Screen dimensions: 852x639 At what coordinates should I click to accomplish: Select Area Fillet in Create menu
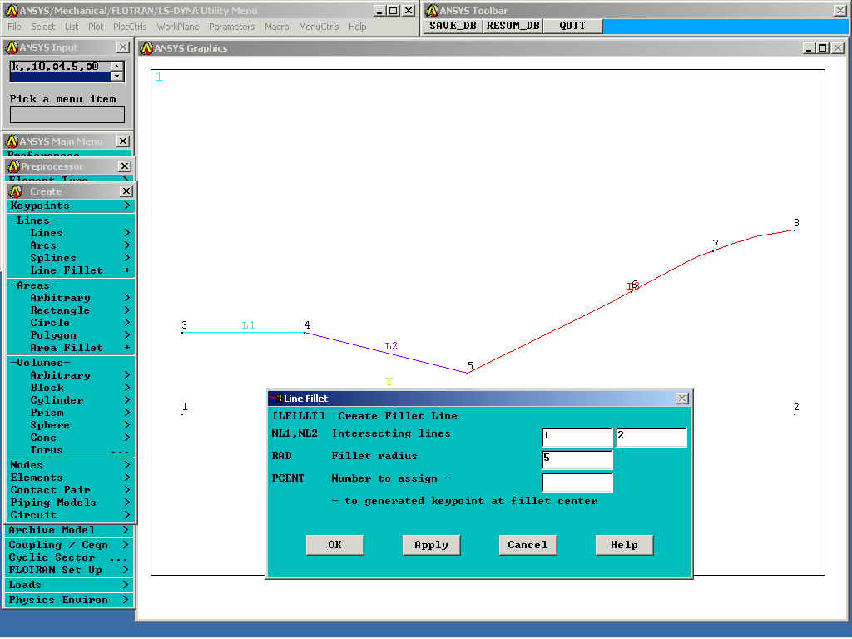(x=70, y=349)
